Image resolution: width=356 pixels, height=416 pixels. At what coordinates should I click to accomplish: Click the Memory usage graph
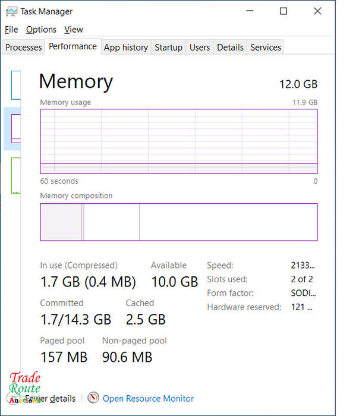[179, 141]
